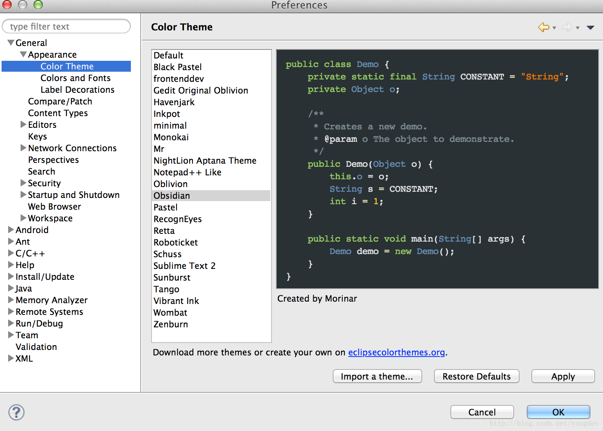The image size is (603, 431).
Task: Confirm with the OK button
Action: [558, 412]
